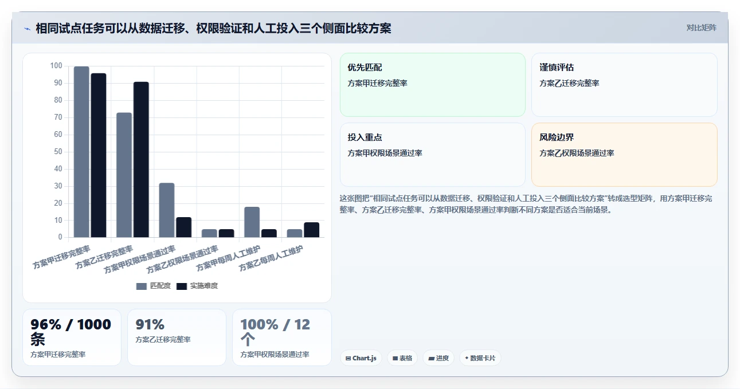Open the 投入重点 card
The width and height of the screenshot is (740, 389).
coord(433,155)
